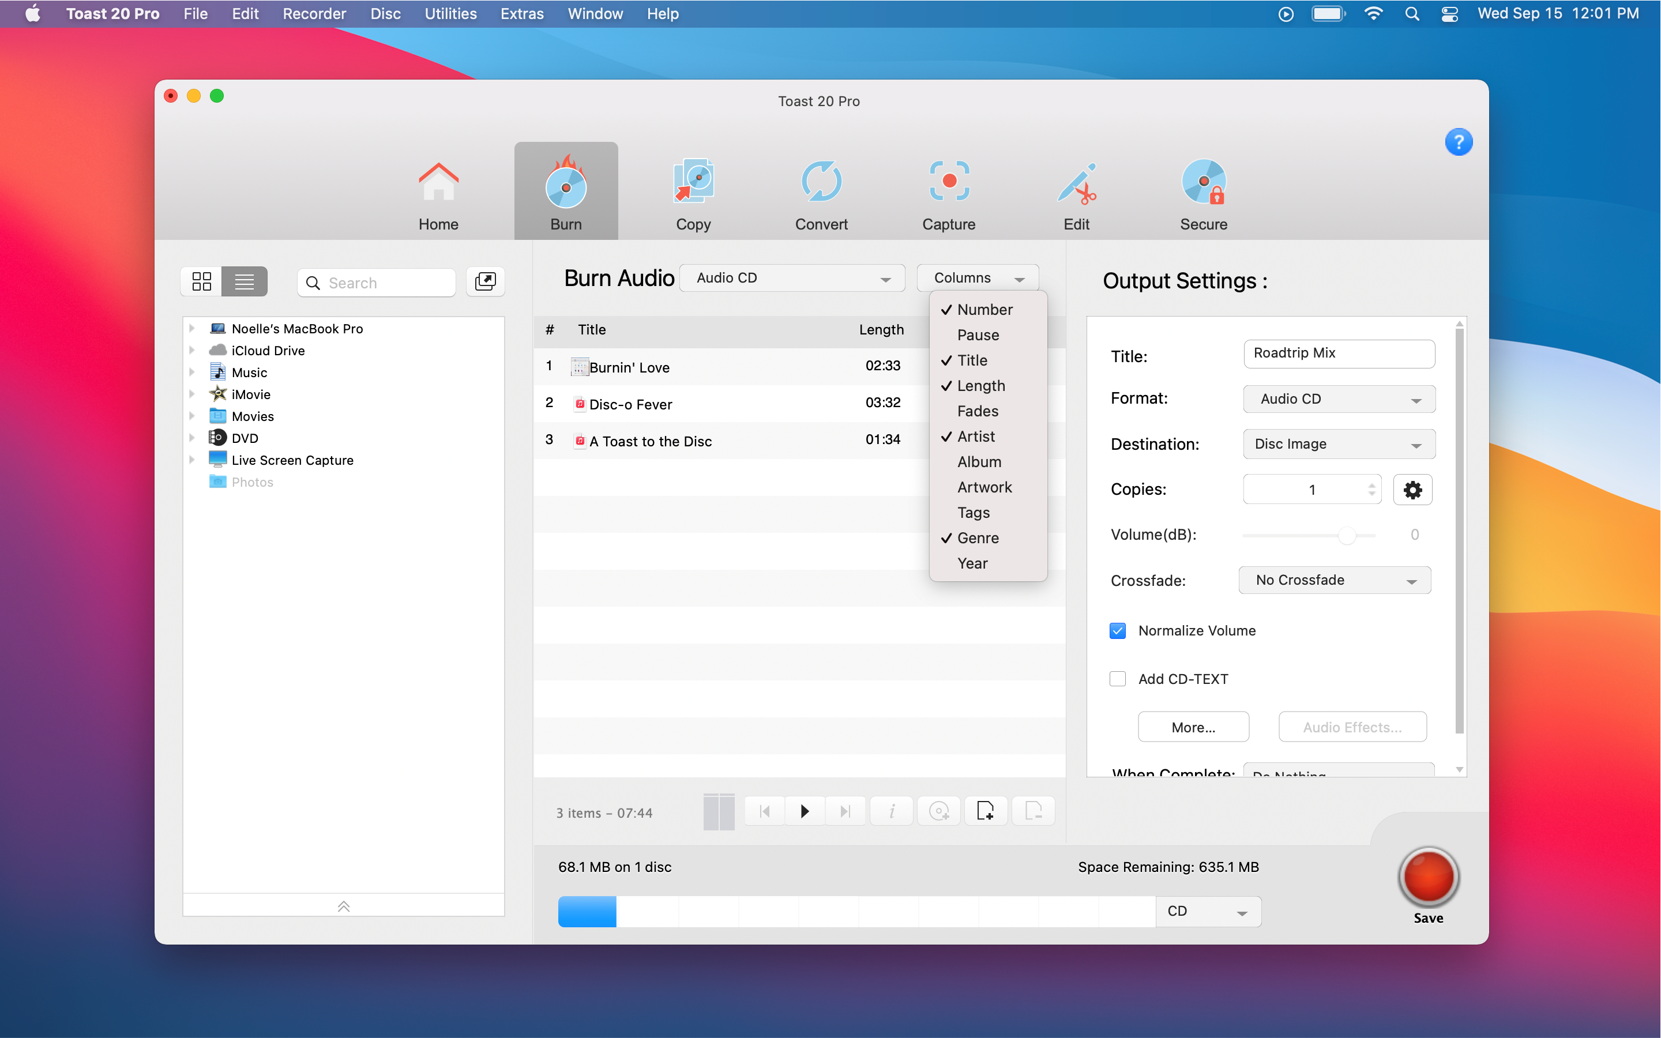This screenshot has width=1661, height=1038.
Task: Click the Audio Effects button
Action: 1352,726
